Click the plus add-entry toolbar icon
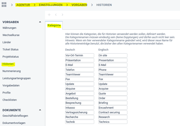The width and height of the screenshot is (180, 126). click(x=49, y=15)
